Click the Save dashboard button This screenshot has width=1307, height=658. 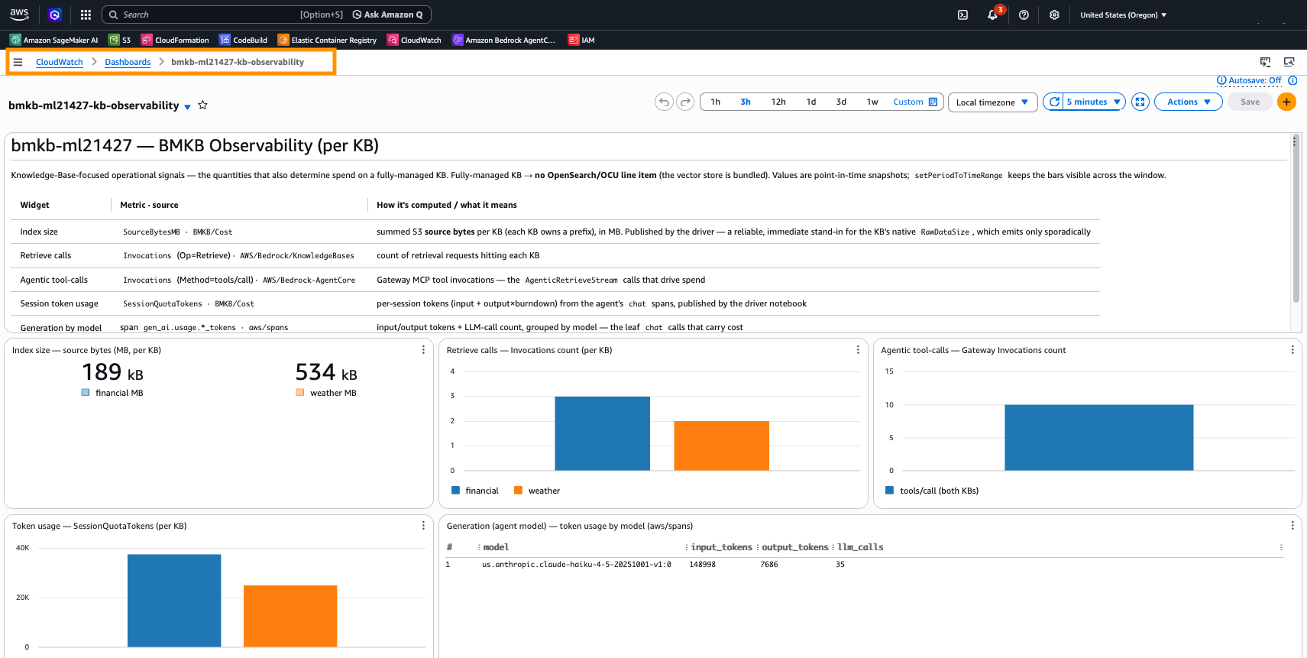1250,102
